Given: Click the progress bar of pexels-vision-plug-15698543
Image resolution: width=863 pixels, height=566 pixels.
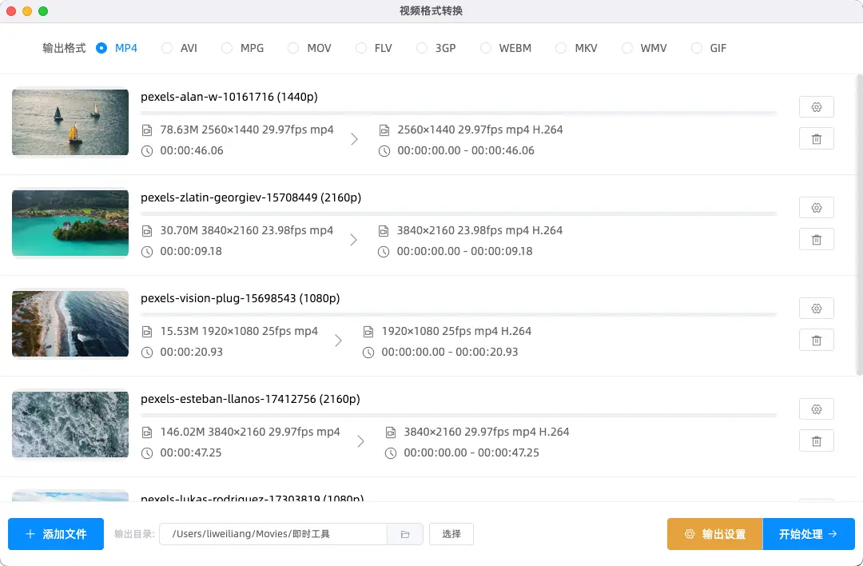Looking at the screenshot, I should pos(459,314).
